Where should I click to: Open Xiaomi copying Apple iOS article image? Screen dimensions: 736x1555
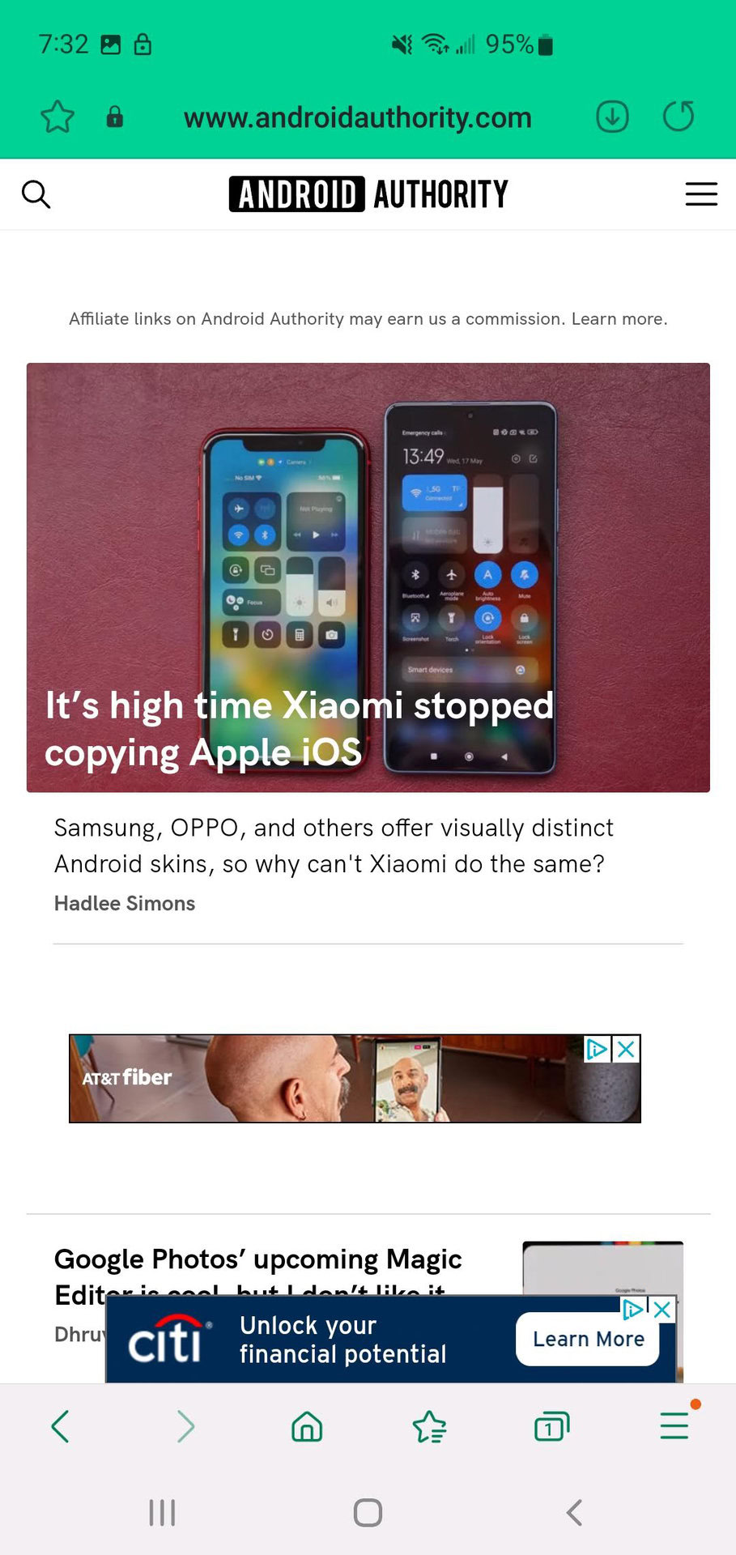point(368,577)
